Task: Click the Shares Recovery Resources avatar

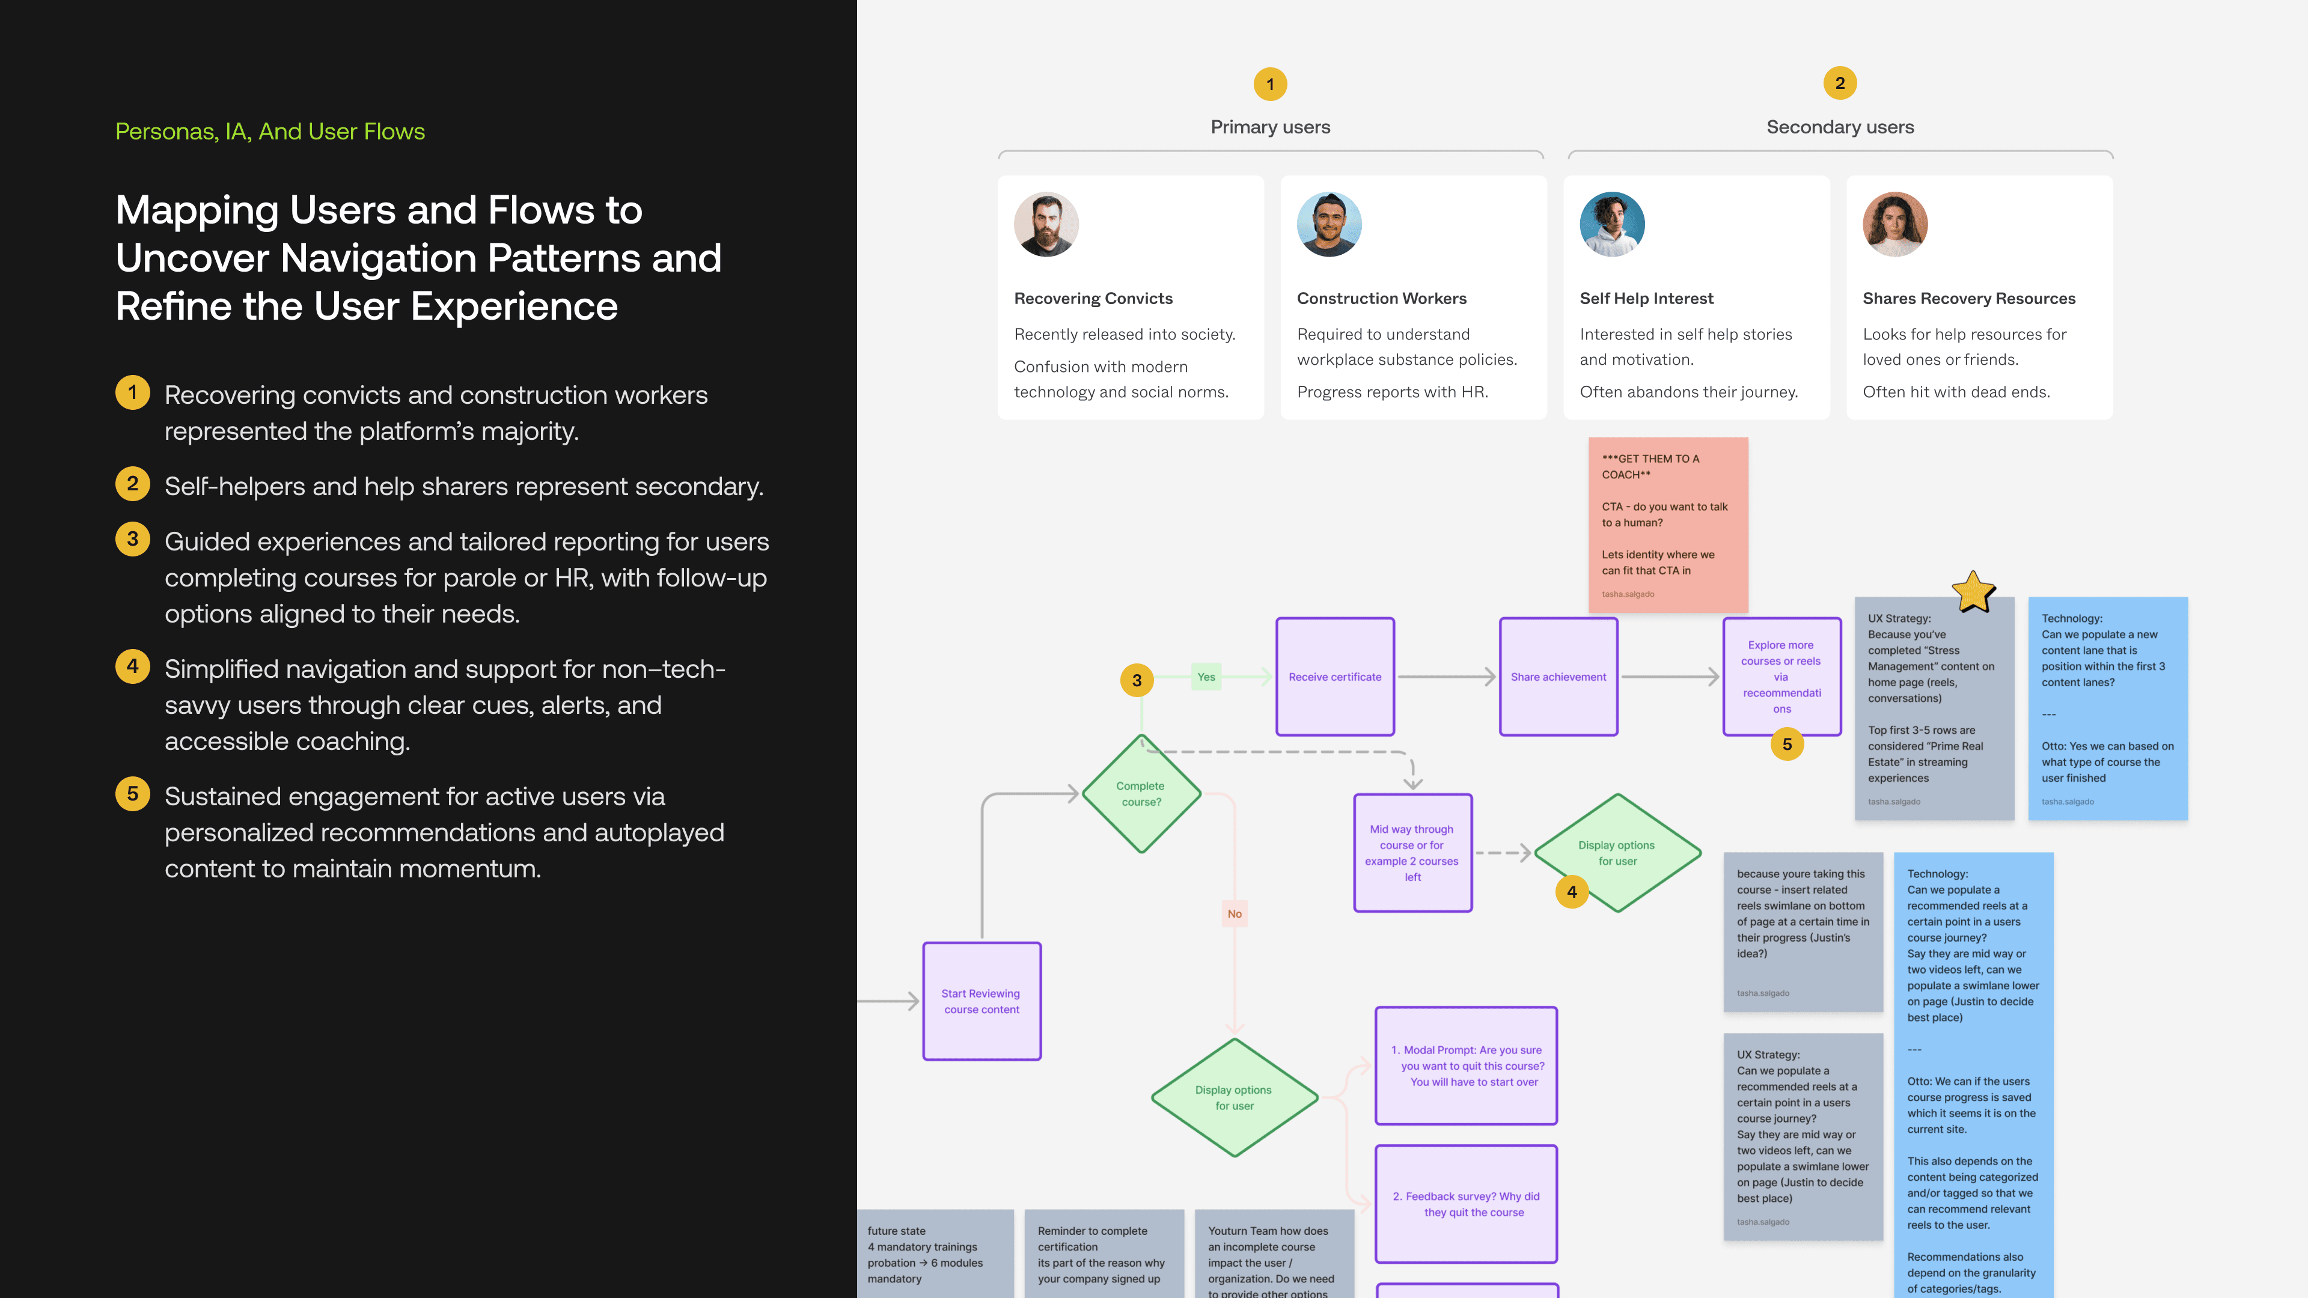Action: coord(1895,224)
